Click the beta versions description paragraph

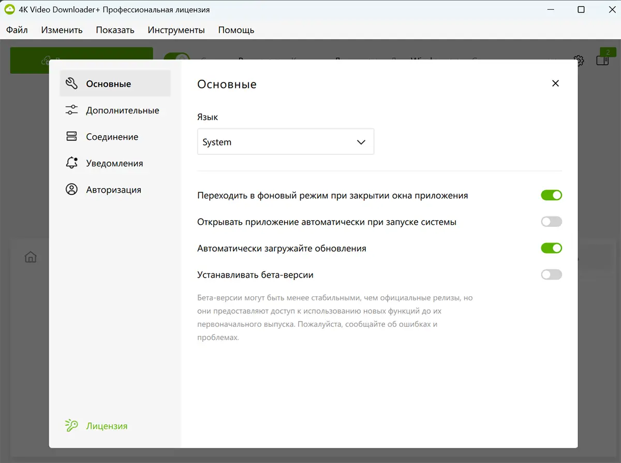[x=335, y=317]
